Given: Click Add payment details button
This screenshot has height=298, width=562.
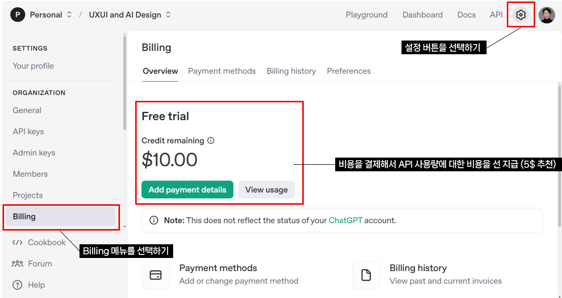Looking at the screenshot, I should (x=187, y=190).
